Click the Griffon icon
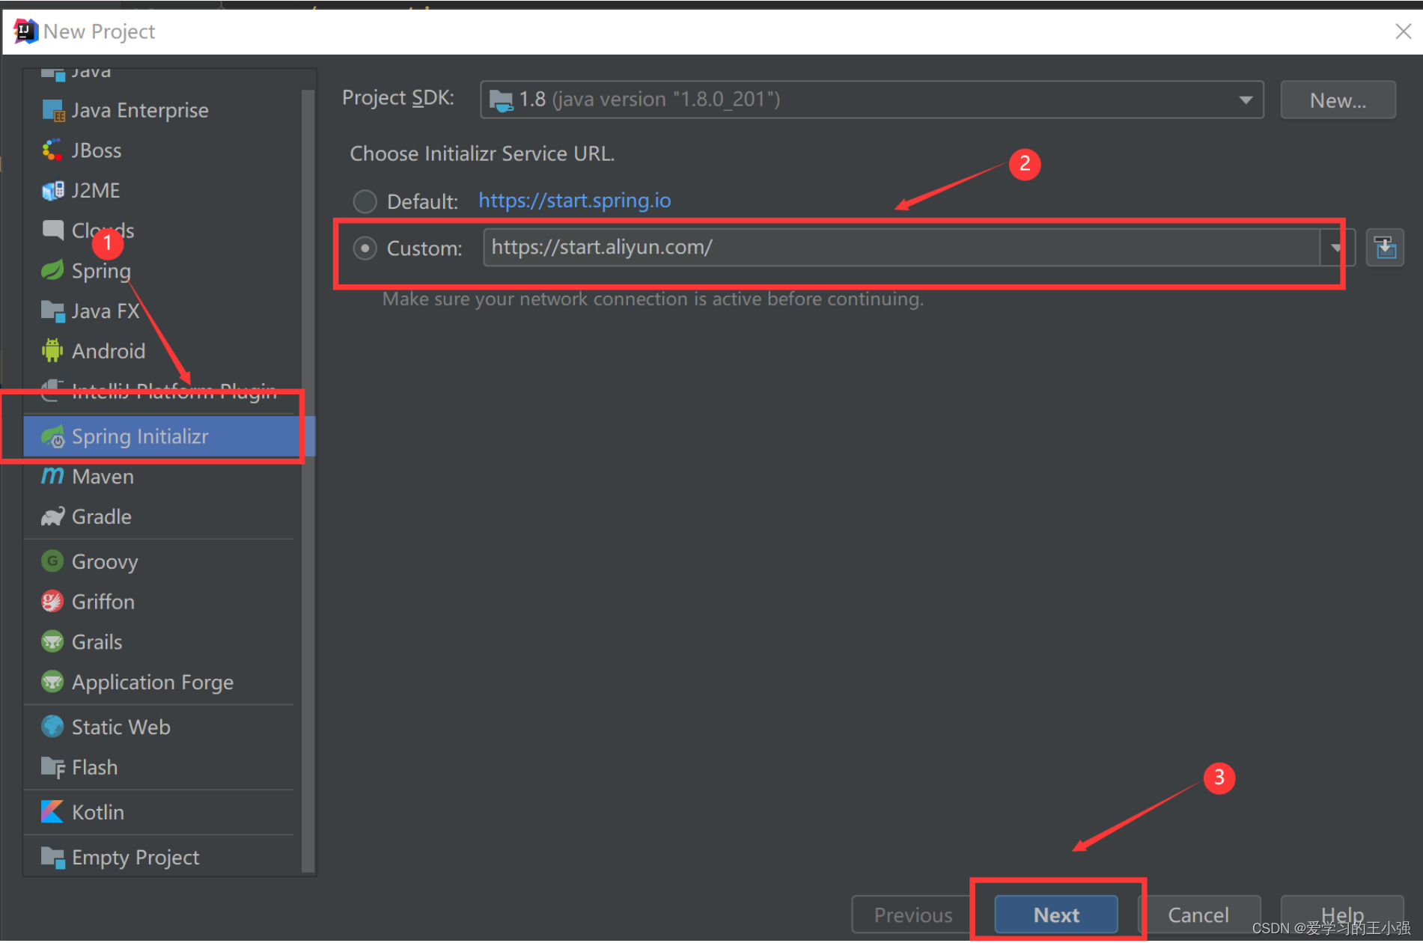The image size is (1423, 943). coord(52,601)
